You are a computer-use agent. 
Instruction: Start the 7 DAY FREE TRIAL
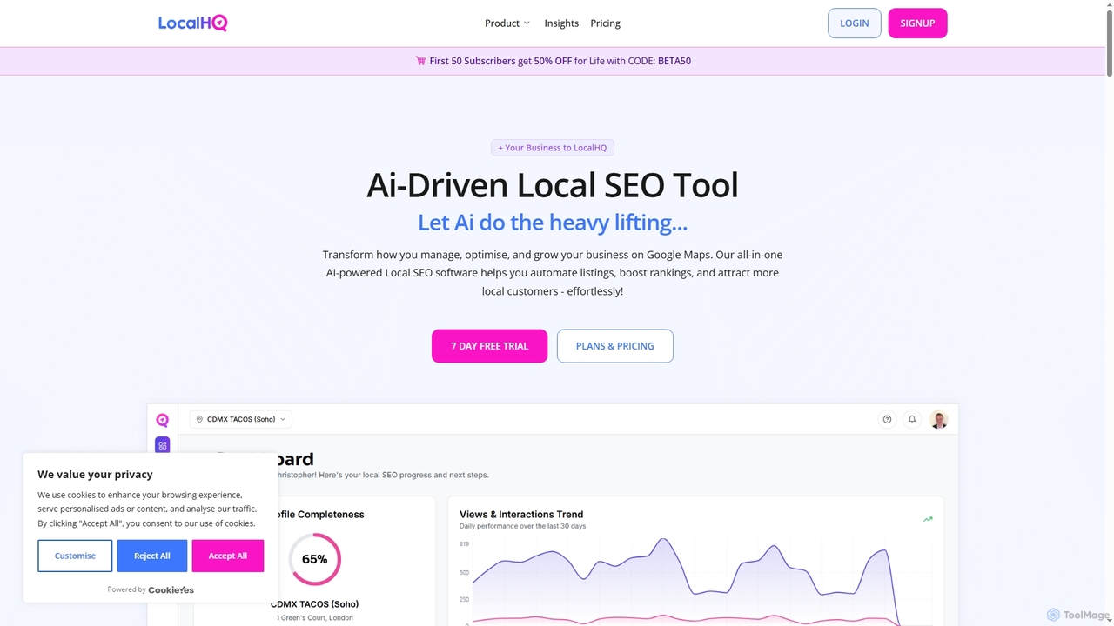click(x=489, y=346)
